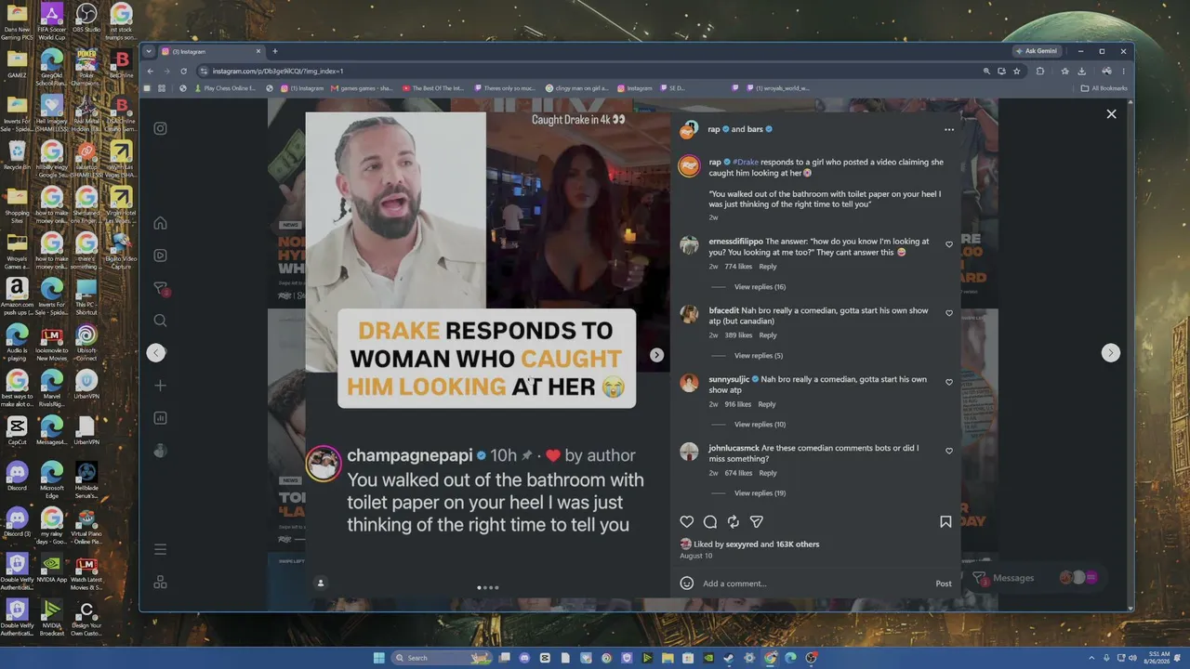1190x669 pixels.
Task: Open the More hamburger menu in sidebar
Action: tap(160, 549)
